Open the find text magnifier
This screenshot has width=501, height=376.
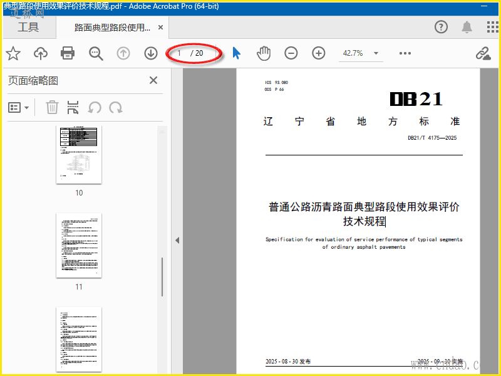96,53
